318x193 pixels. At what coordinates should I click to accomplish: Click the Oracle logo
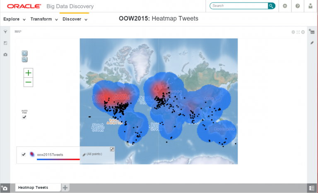24,6
